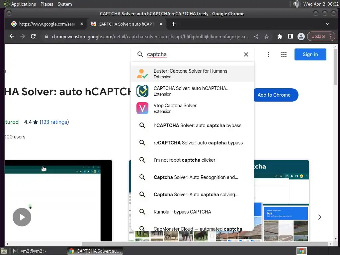Click Chrome CAPTCHA Solver taskbar entry
The width and height of the screenshot is (340, 255).
[95, 251]
